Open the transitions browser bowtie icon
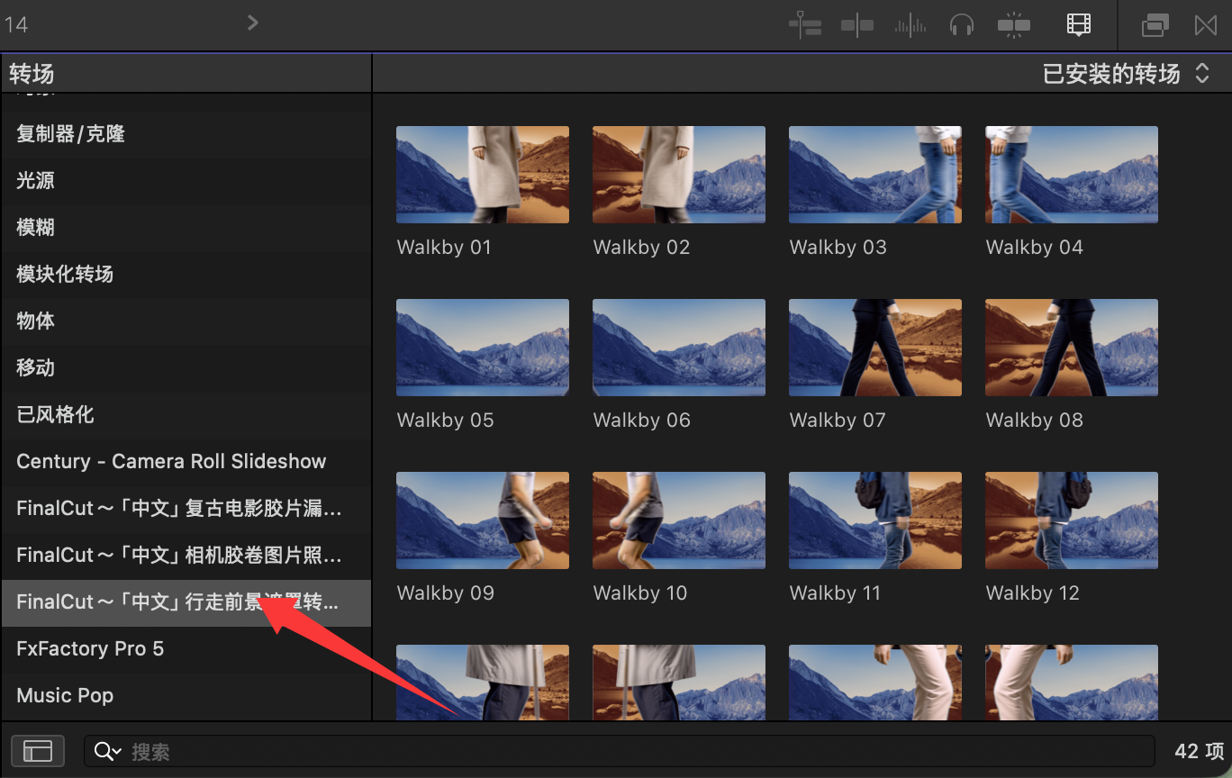This screenshot has width=1232, height=778. pyautogui.click(x=1206, y=25)
